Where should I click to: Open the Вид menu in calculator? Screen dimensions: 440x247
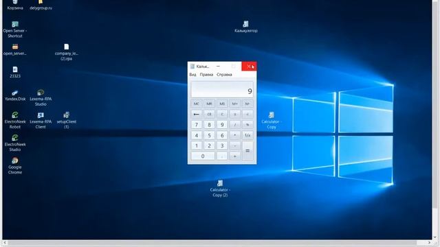click(192, 75)
